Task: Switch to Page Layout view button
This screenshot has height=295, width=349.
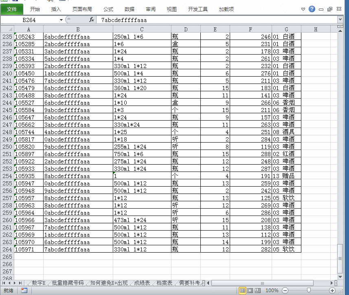Action: click(x=250, y=291)
